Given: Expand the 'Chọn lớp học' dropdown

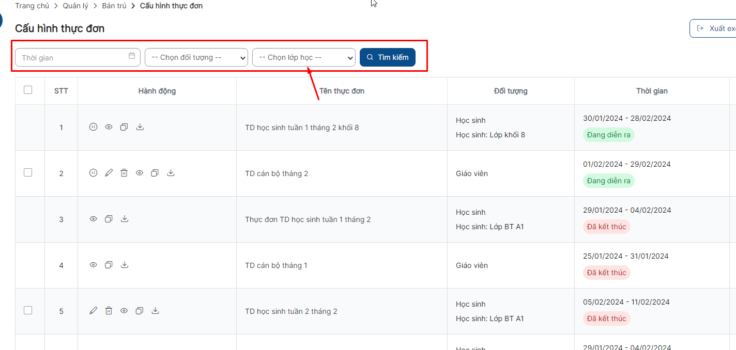Looking at the screenshot, I should pyautogui.click(x=304, y=57).
